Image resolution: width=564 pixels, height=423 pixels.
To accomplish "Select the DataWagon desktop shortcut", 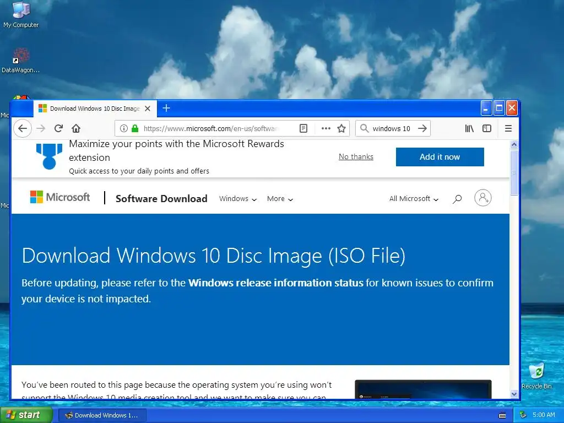I will 20,61.
